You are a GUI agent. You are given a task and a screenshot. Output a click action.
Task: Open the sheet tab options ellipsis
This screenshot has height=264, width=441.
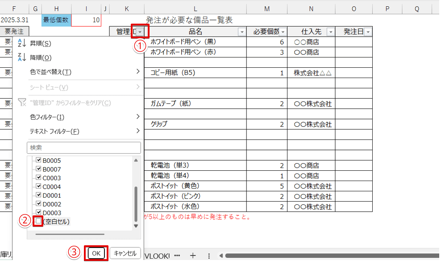click(177, 256)
